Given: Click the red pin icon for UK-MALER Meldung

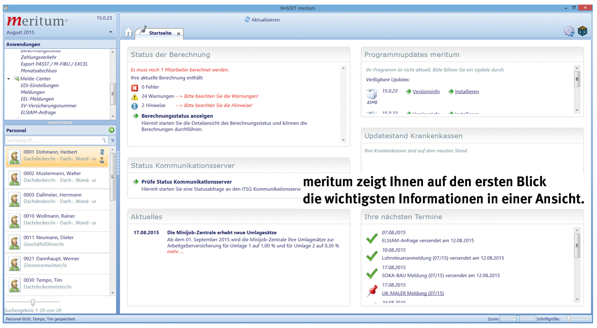Looking at the screenshot, I should tap(372, 291).
